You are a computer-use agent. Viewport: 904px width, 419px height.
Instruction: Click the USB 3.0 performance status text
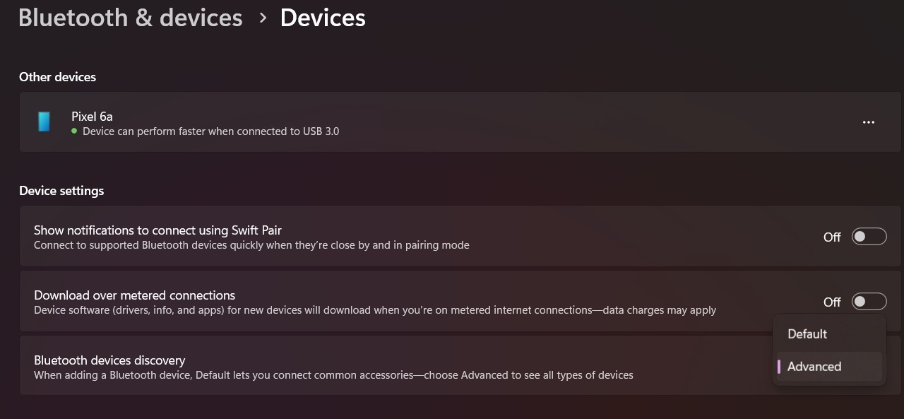pos(210,131)
